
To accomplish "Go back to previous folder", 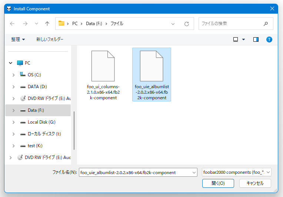I will [x=12, y=24].
